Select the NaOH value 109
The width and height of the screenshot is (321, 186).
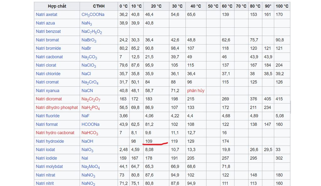pyautogui.click(x=149, y=141)
